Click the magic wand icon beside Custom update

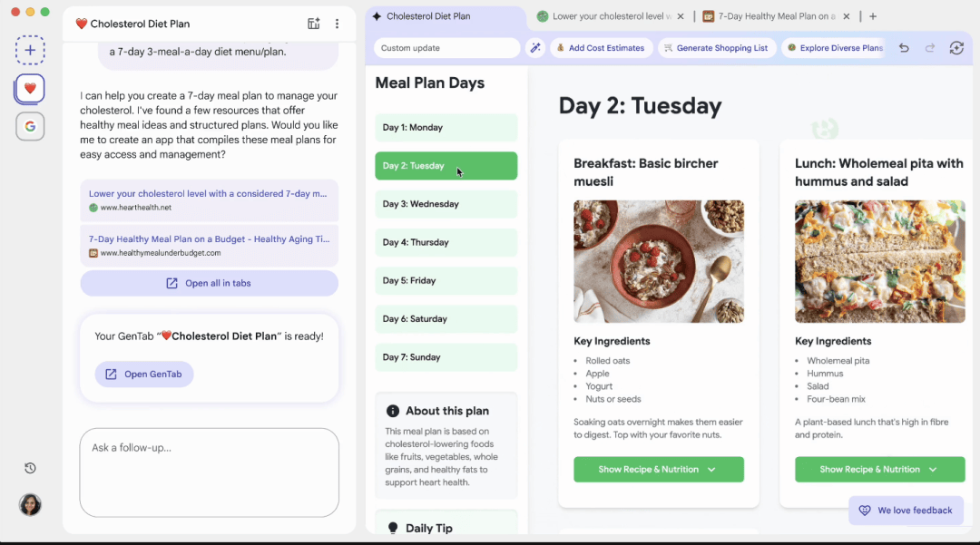(x=535, y=48)
